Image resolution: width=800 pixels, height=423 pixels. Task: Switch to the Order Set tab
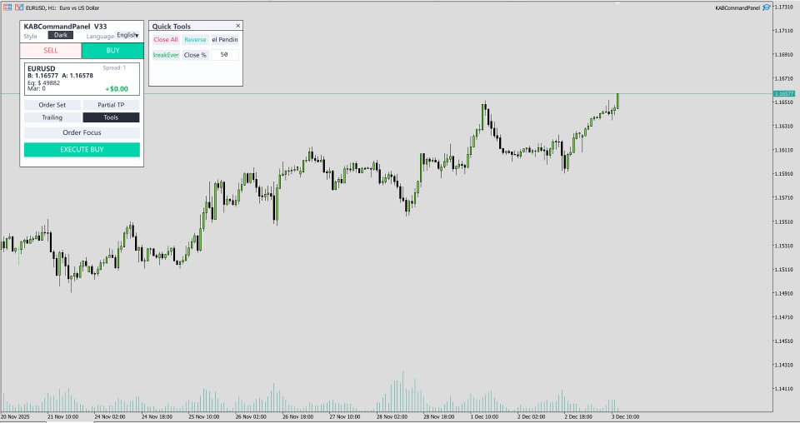click(x=52, y=105)
